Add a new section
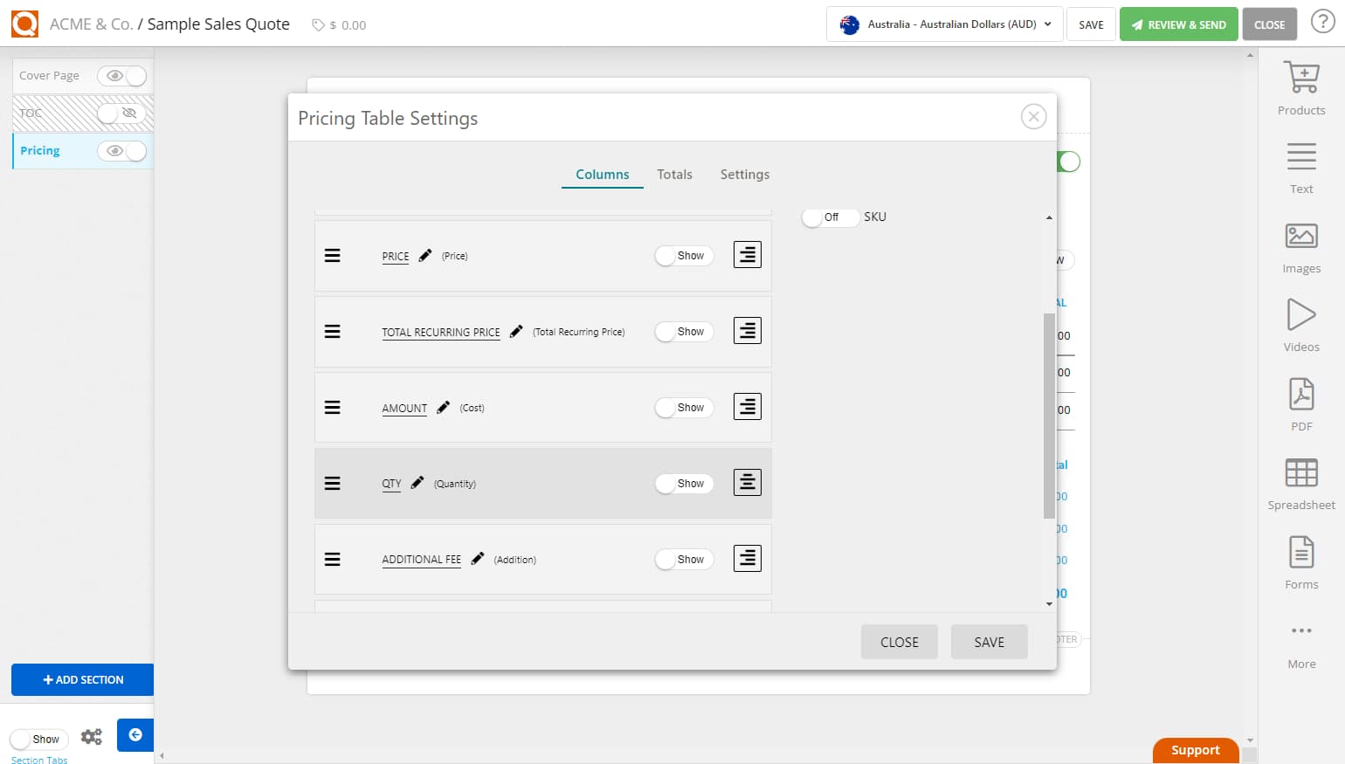 tap(82, 679)
